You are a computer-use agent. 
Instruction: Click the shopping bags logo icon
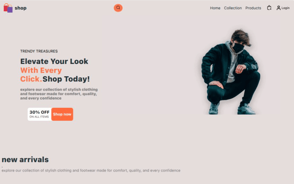[x=8, y=8]
